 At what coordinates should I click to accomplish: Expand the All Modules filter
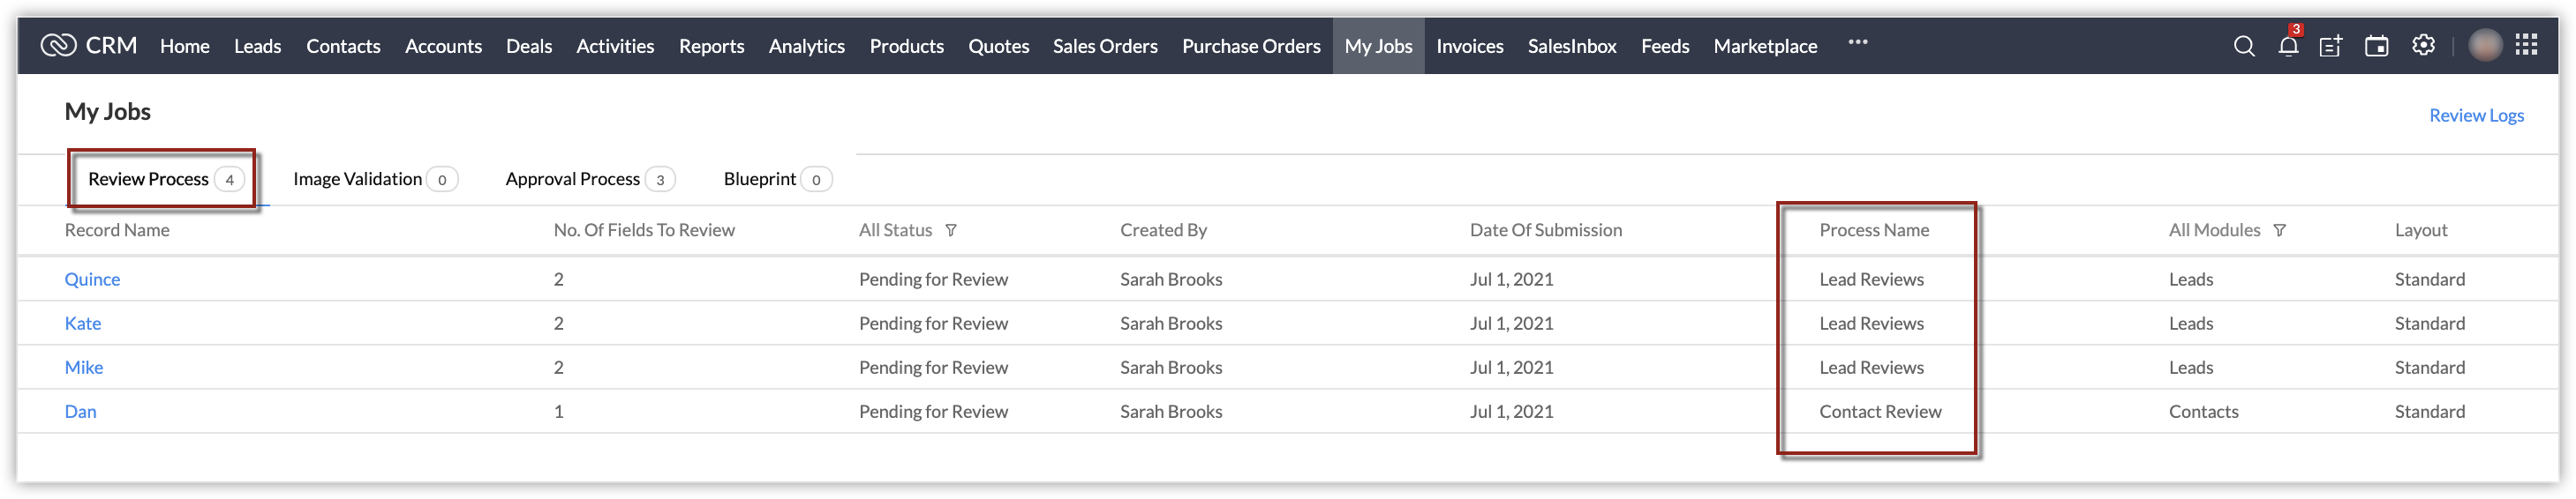[2279, 230]
